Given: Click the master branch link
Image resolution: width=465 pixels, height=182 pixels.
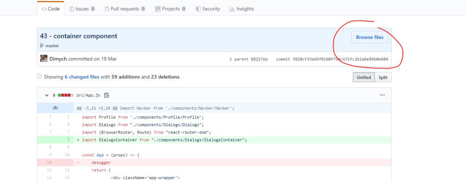Looking at the screenshot, I should 52,46.
